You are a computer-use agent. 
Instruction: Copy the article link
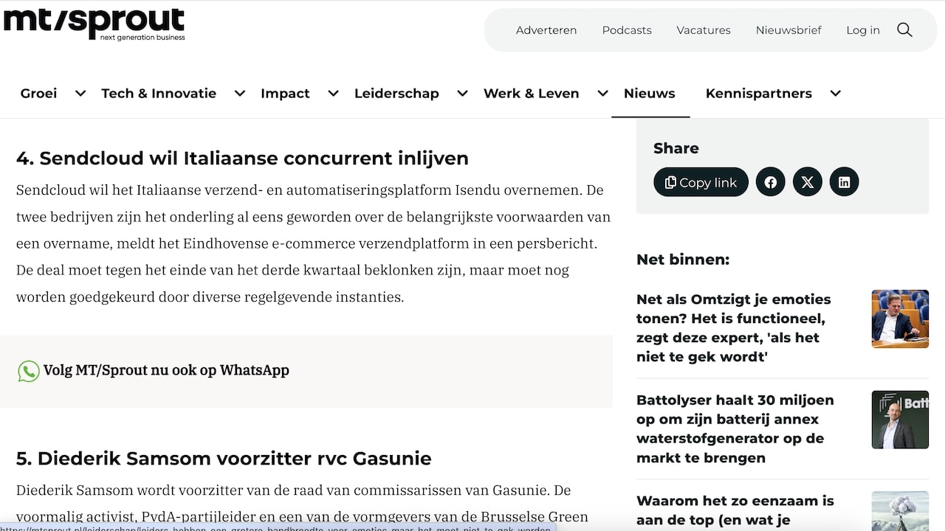tap(701, 182)
